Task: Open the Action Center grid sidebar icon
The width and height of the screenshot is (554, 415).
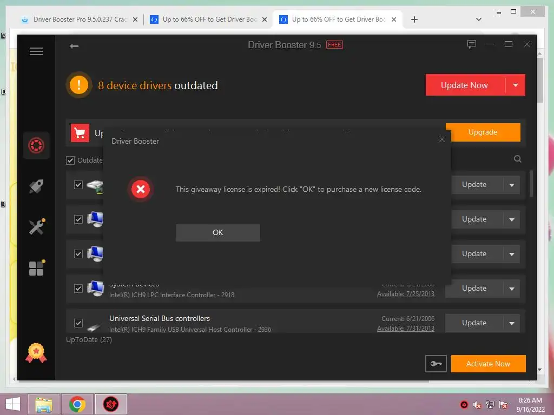Action: [37, 268]
